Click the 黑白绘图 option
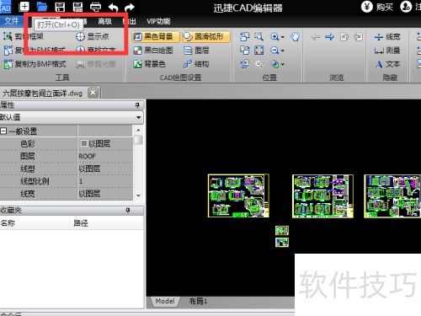 [153, 51]
